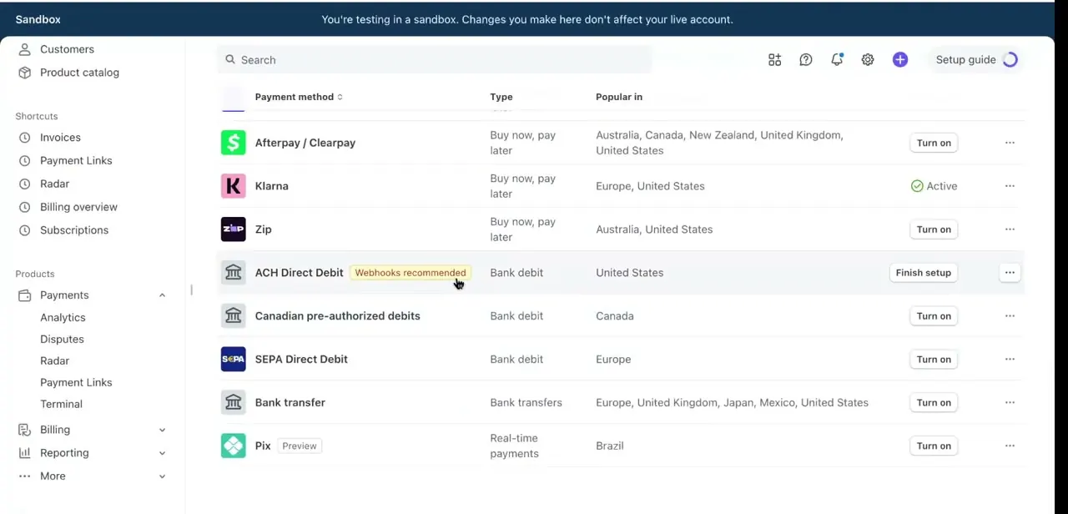Image resolution: width=1068 pixels, height=514 pixels.
Task: Expand the Reporting section chevron
Action: (x=162, y=453)
